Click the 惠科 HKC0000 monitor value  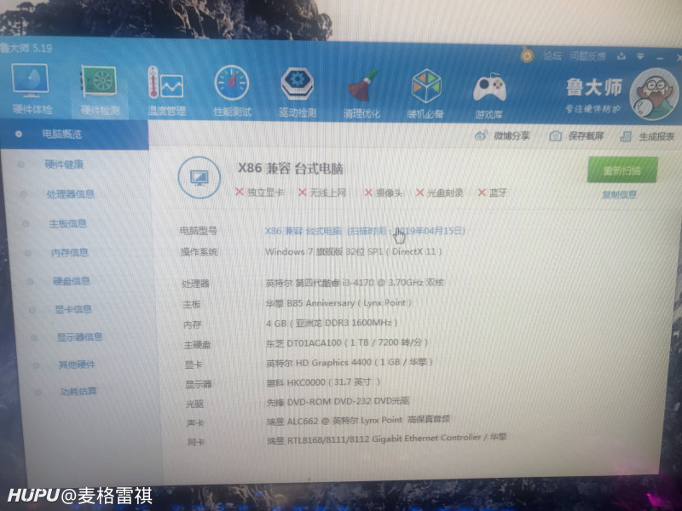pos(323,382)
